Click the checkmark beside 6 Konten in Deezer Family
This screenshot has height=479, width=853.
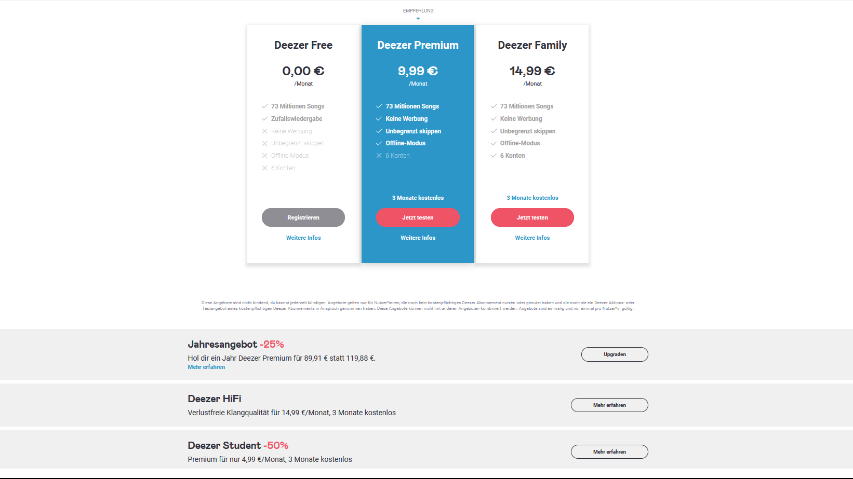[494, 156]
